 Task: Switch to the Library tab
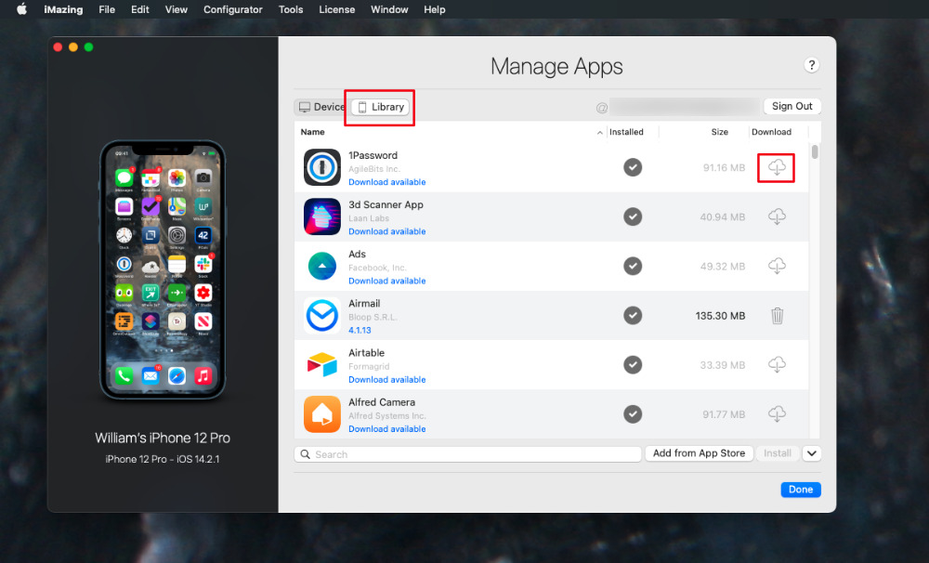tap(380, 107)
